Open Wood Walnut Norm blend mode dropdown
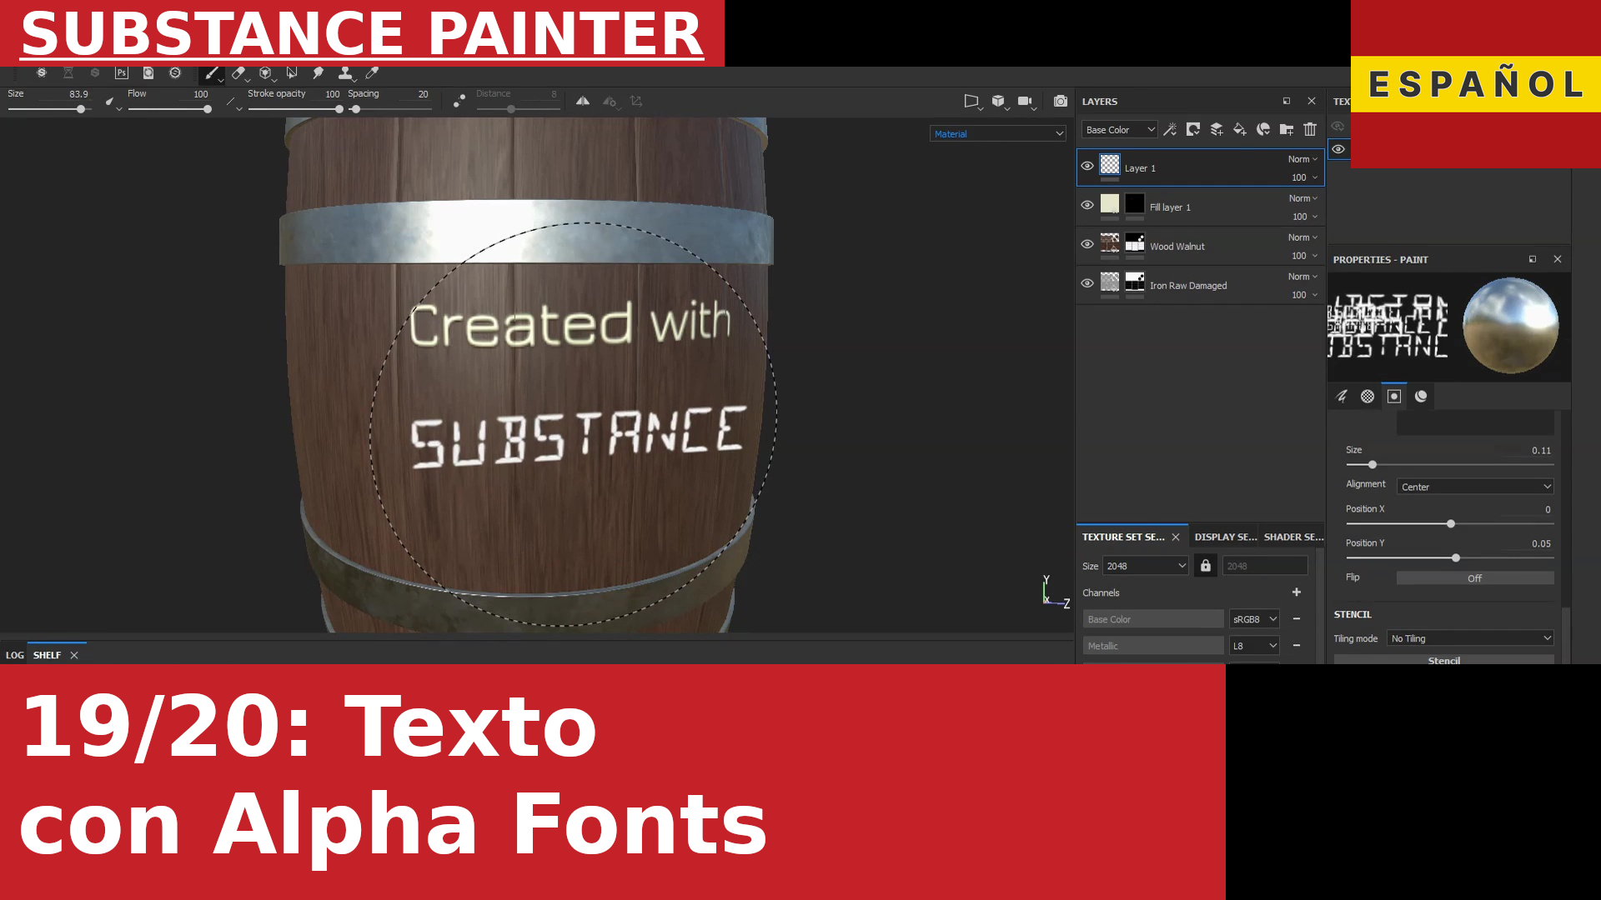 [1303, 237]
